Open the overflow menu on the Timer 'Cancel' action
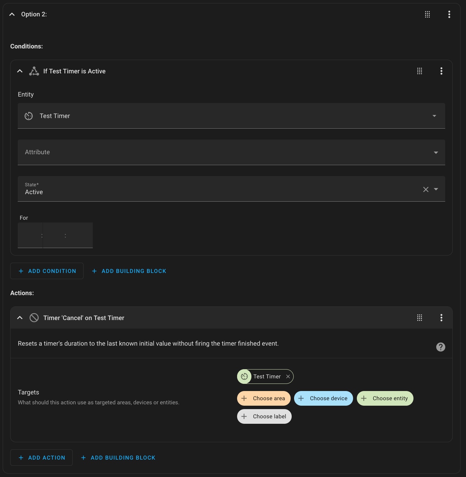The width and height of the screenshot is (466, 477). pos(441,318)
